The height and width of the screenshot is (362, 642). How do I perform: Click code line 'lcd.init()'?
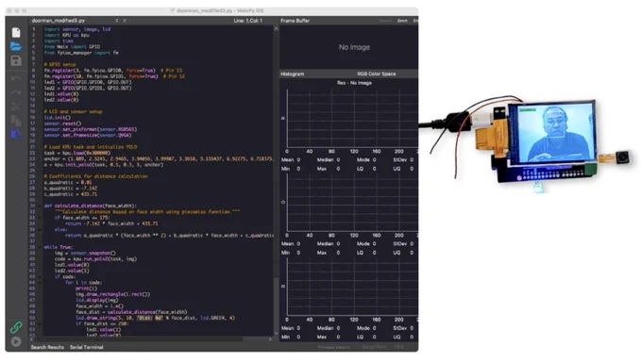click(x=58, y=118)
